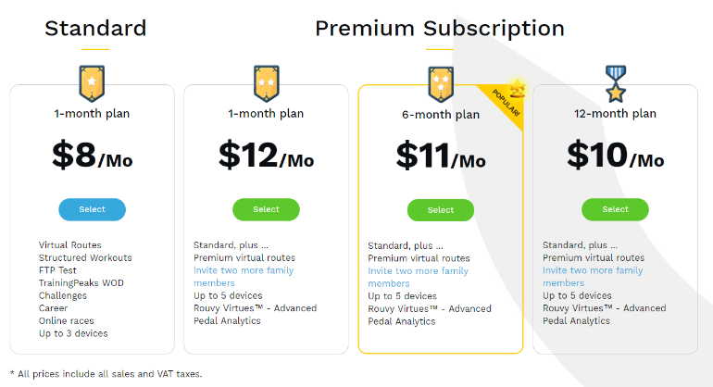Screen dimensions: 713x387
Task: Click the gold trophy star icon
Action: click(x=518, y=89)
